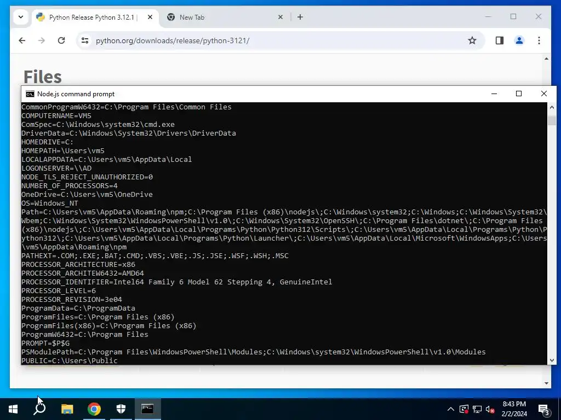View site information icon in address bar
Screen dimensions: 561x420
click(85, 40)
